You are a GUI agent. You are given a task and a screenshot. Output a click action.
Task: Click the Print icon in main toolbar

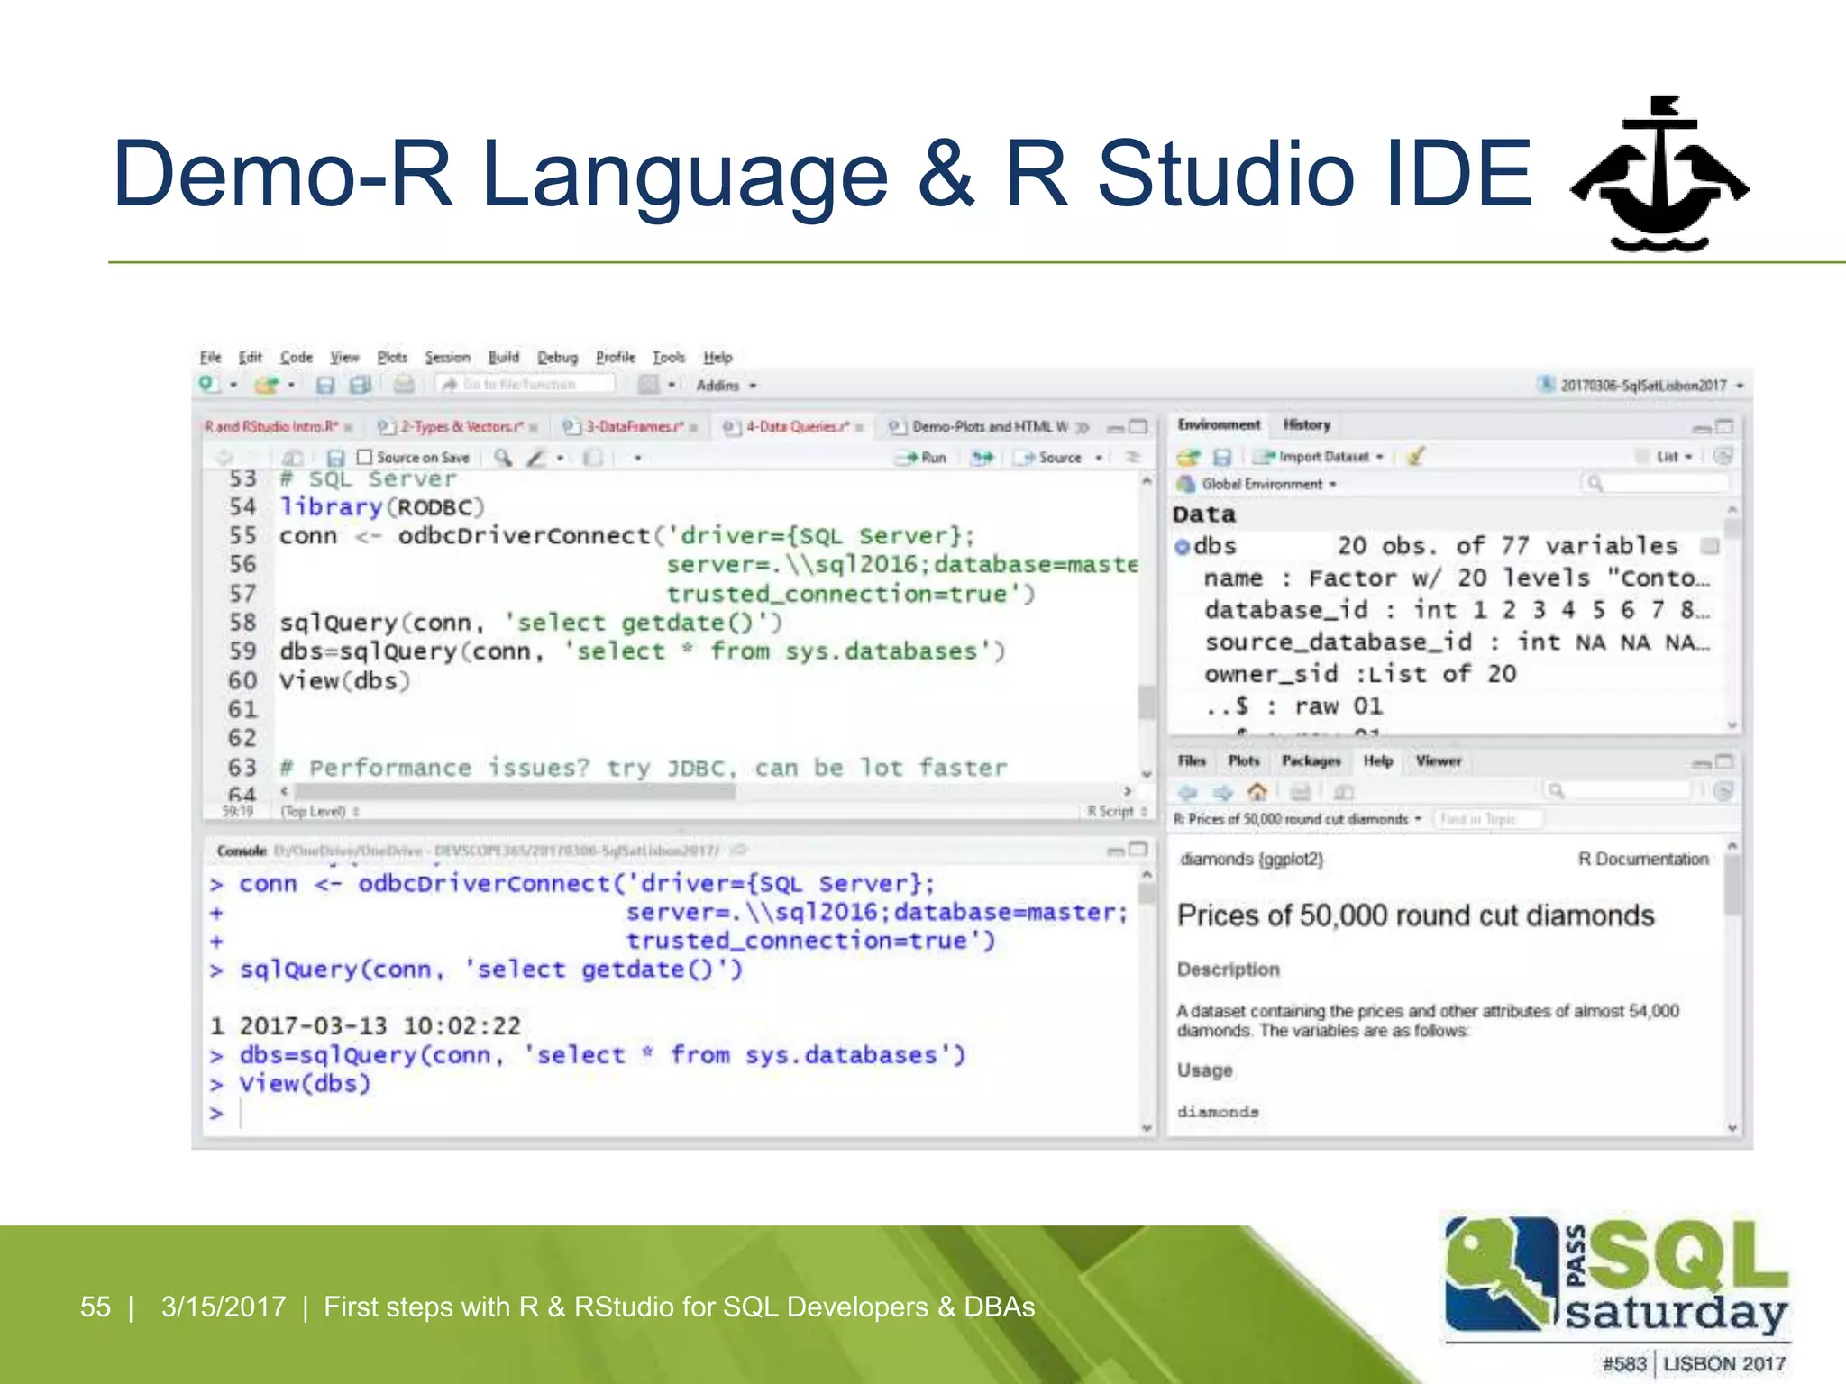pyautogui.click(x=404, y=385)
